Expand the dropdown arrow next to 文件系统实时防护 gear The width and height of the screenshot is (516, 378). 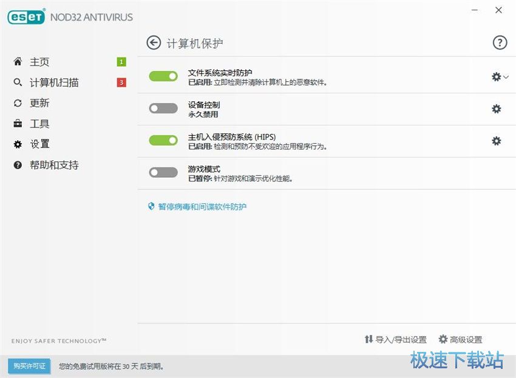pos(506,77)
